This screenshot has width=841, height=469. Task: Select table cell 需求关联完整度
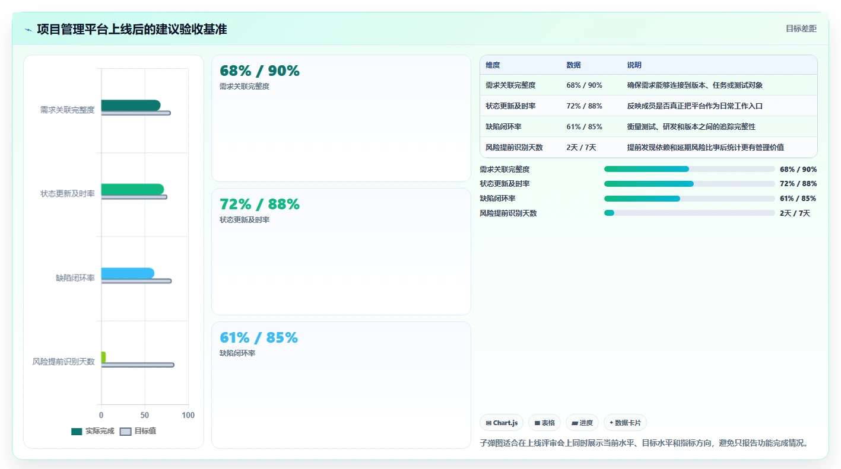coord(510,85)
